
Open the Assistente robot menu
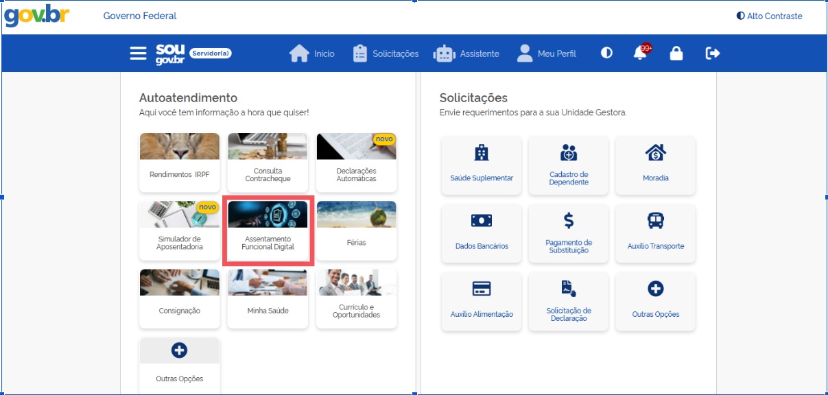pyautogui.click(x=466, y=53)
